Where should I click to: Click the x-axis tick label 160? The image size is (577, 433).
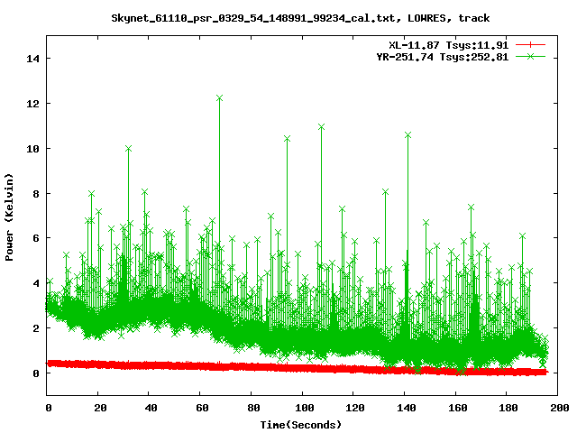coord(455,408)
